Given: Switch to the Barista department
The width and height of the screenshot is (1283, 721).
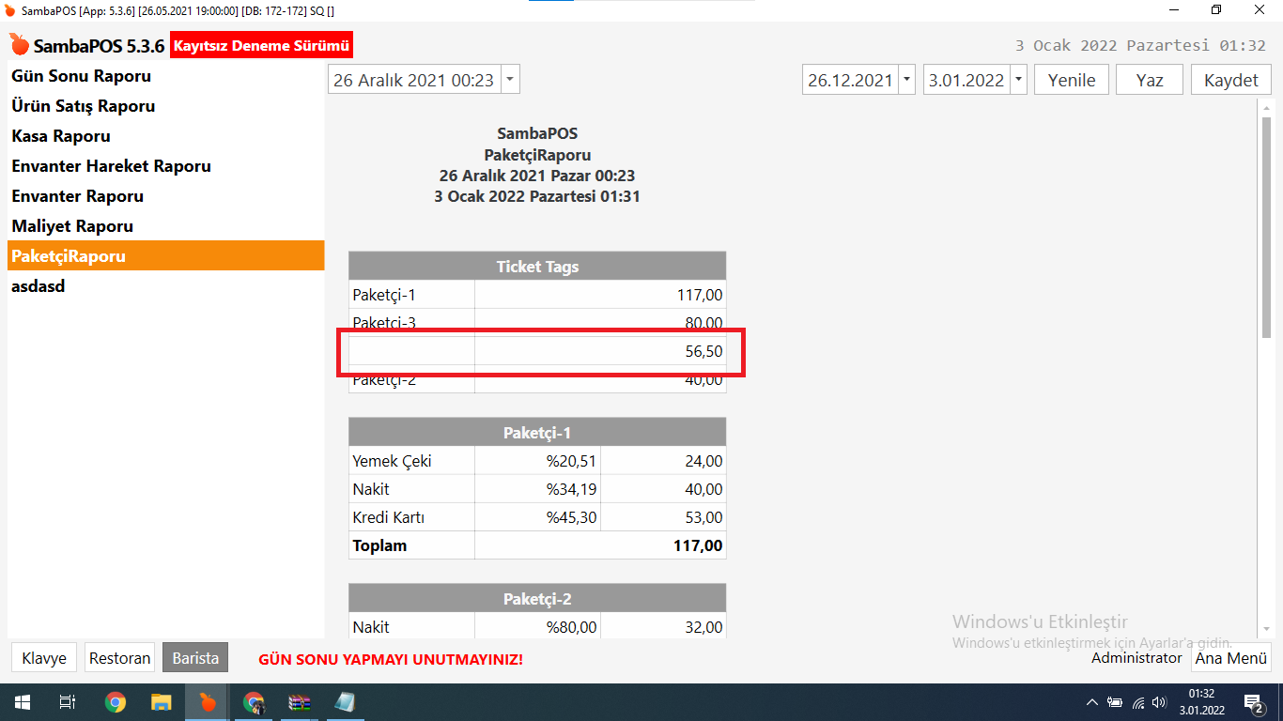Looking at the screenshot, I should (195, 658).
